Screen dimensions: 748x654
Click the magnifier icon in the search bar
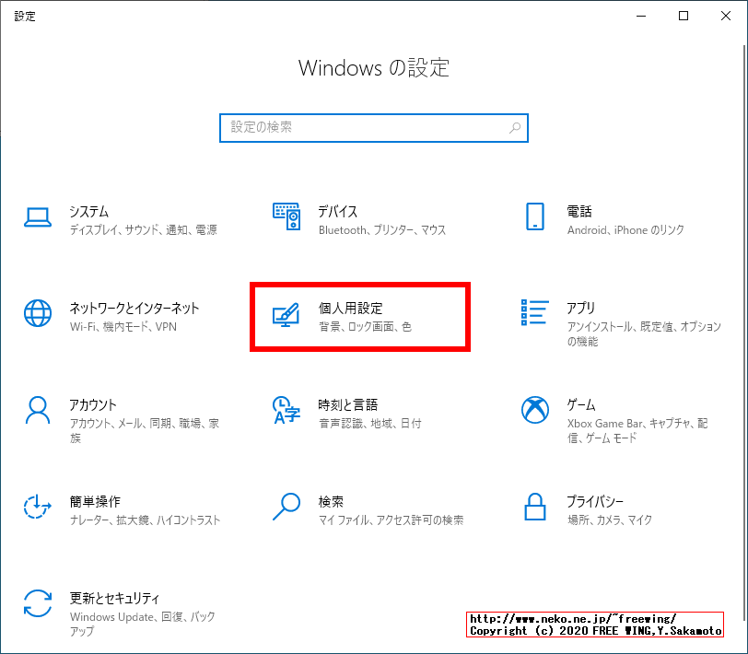tap(515, 128)
